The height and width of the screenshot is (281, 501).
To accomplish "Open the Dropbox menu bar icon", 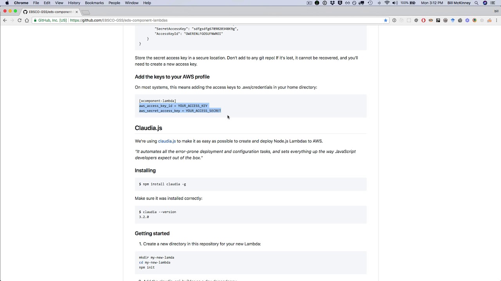I will (x=332, y=3).
